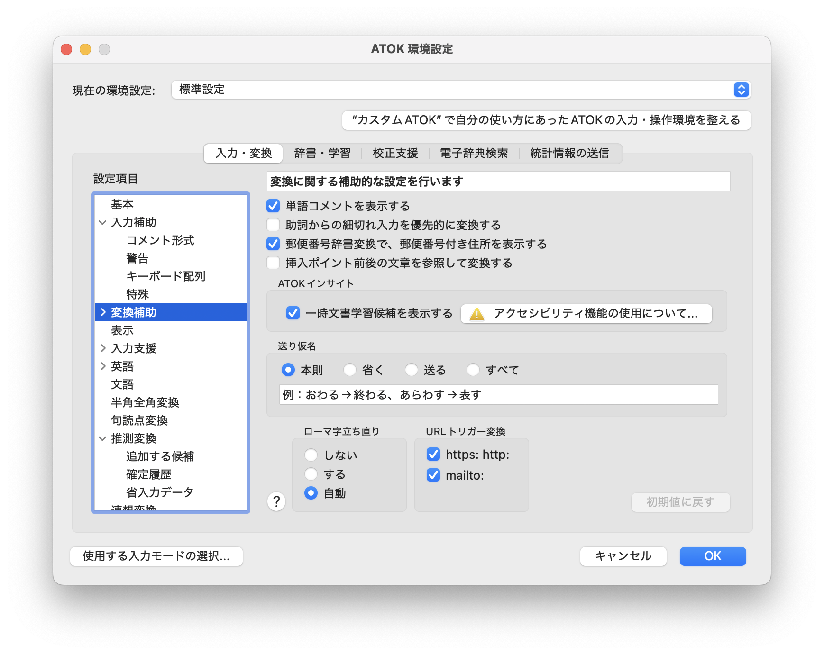The height and width of the screenshot is (655, 824).
Task: Click 使用する入力モードの選択 button
Action: click(x=156, y=556)
